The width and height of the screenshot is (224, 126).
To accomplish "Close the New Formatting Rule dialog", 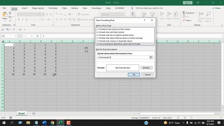I will (x=152, y=20).
